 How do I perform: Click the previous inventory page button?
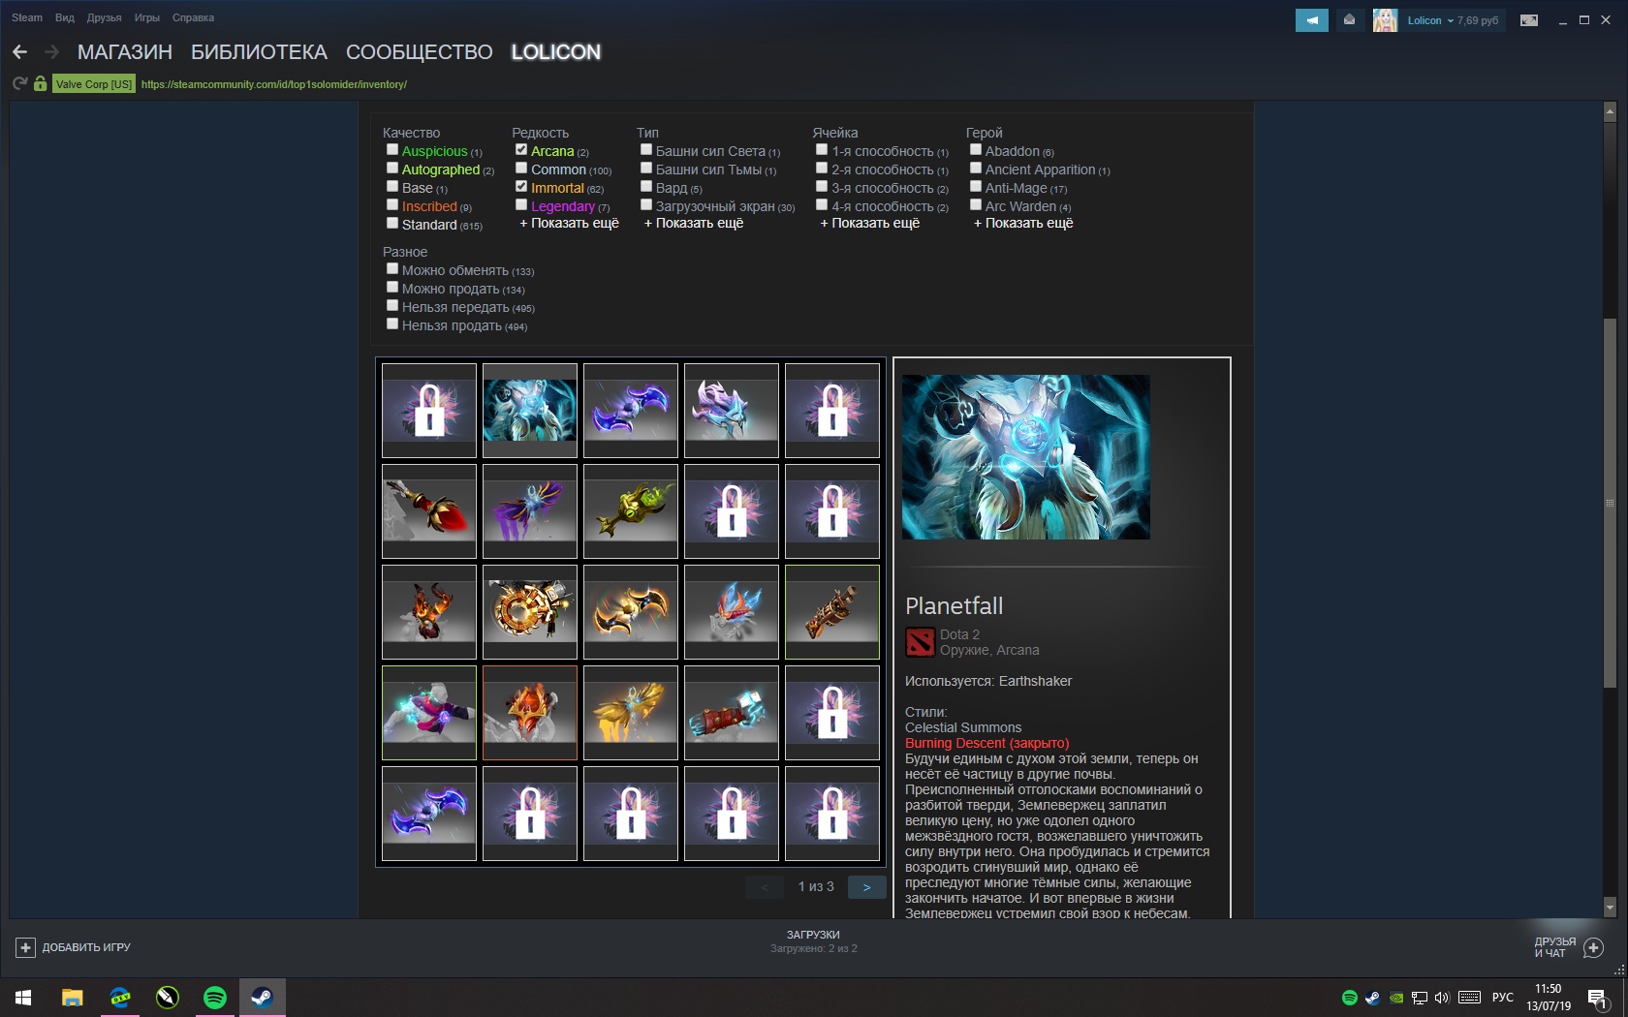point(765,887)
